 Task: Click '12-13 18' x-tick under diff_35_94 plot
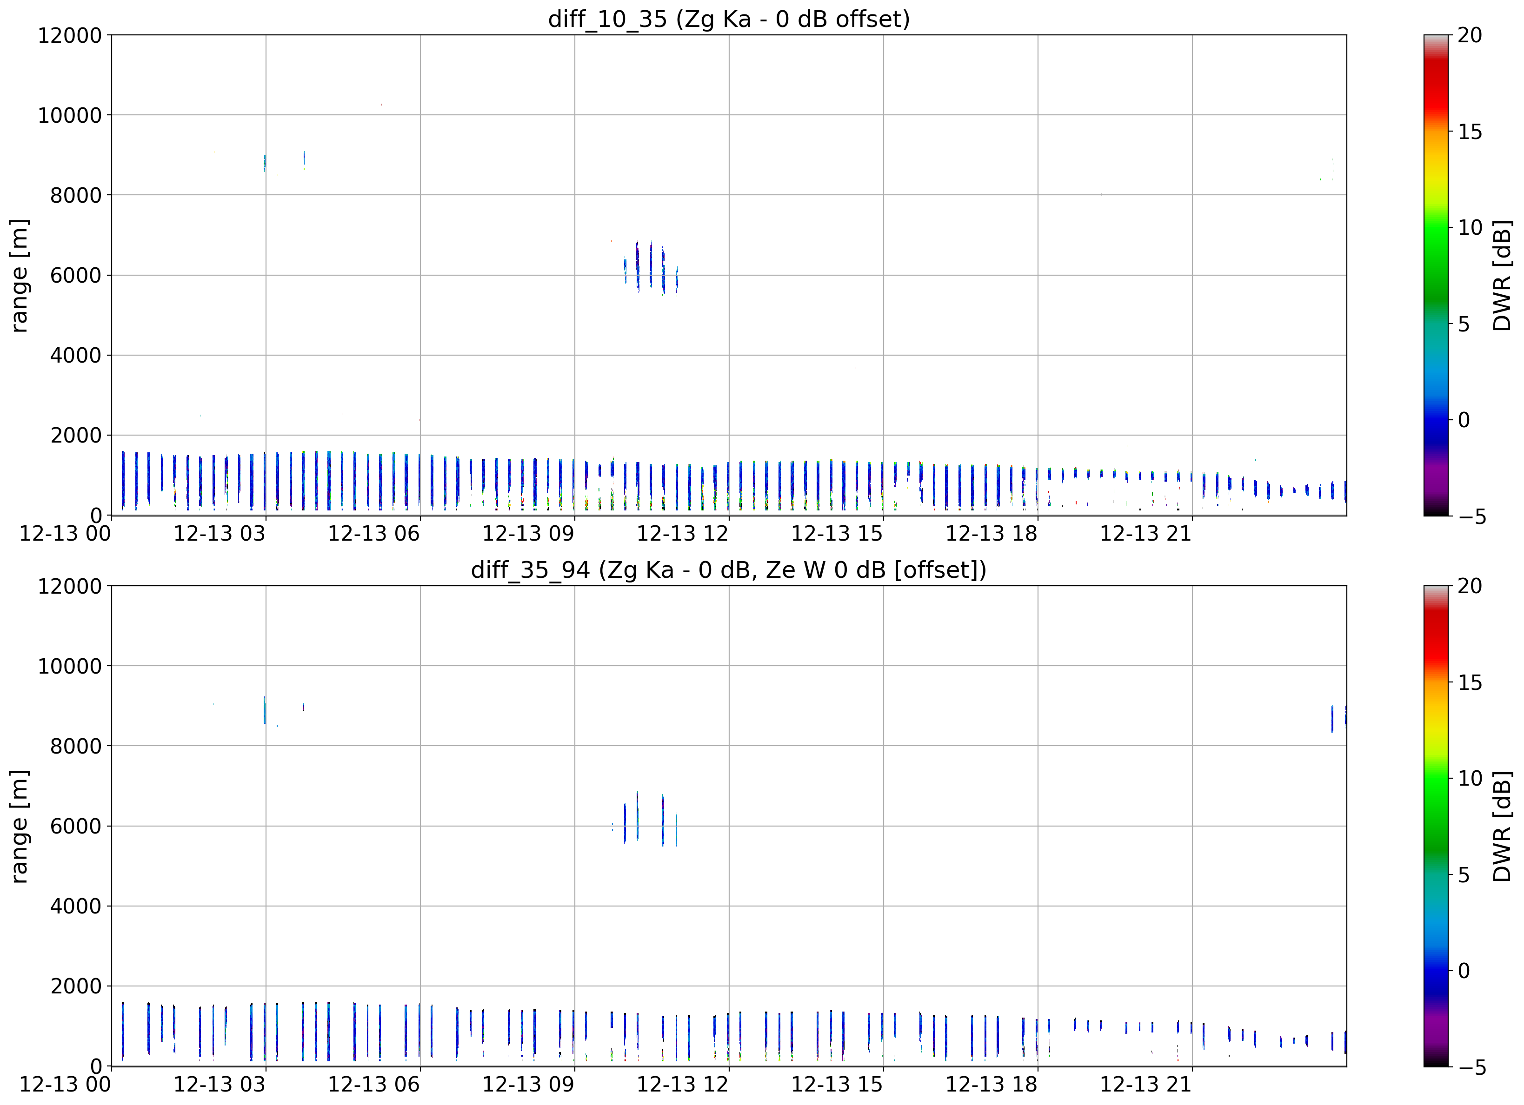tap(992, 1085)
